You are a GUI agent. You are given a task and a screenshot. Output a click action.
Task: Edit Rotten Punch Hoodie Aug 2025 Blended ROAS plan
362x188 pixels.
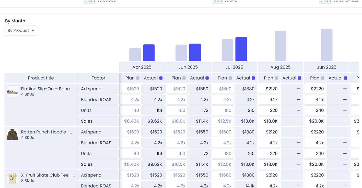point(269,143)
